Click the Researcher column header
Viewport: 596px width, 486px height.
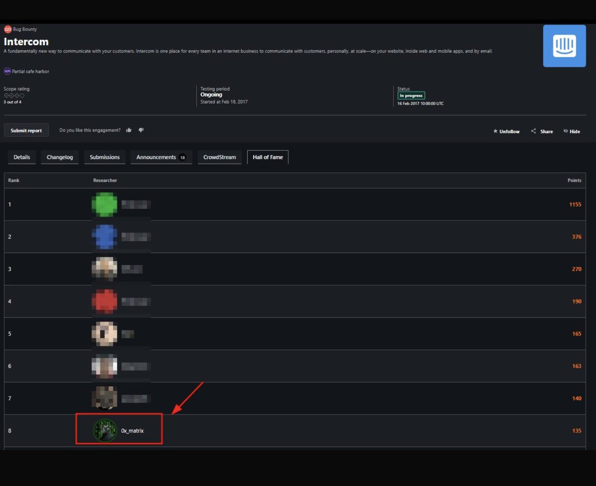click(x=105, y=181)
